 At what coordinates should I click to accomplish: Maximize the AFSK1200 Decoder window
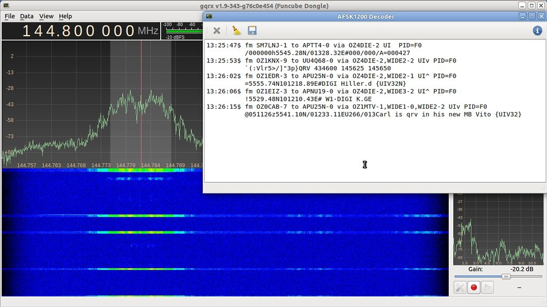[x=532, y=17]
